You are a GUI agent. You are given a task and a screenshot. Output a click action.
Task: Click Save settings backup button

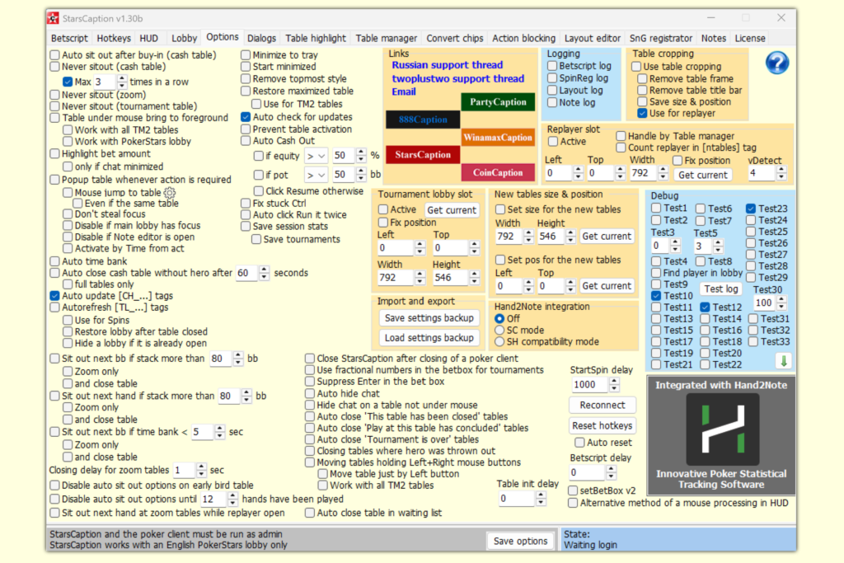429,318
